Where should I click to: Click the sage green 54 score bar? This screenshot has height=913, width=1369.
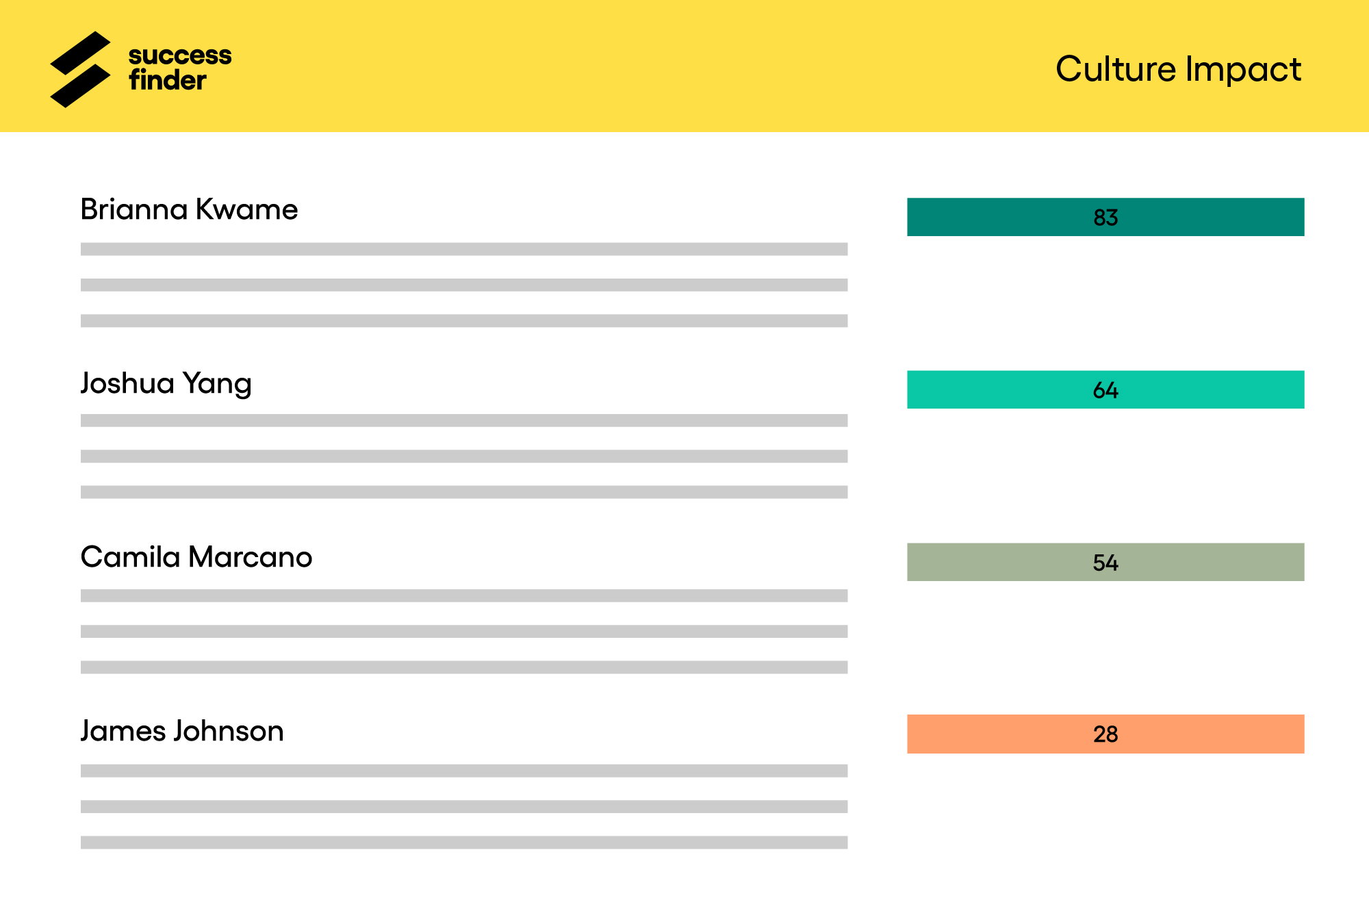pos(1105,562)
